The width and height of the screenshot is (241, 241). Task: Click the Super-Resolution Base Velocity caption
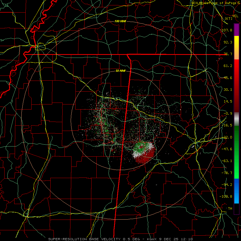pyautogui.click(x=120, y=239)
